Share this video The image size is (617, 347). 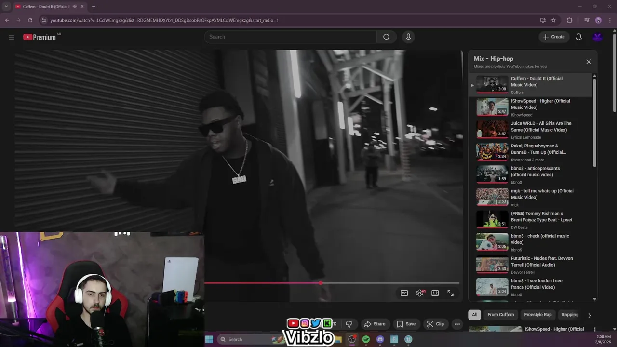tap(375, 324)
